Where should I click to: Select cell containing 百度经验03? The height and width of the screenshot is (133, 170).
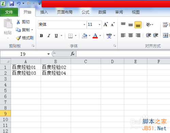click(x=26, y=73)
